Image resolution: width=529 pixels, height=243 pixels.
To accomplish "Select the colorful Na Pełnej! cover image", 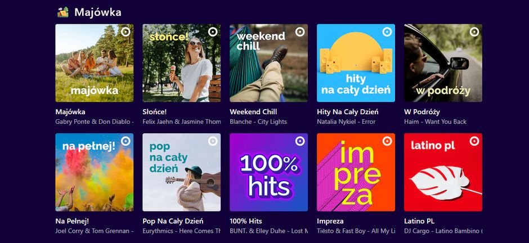I will [x=94, y=172].
